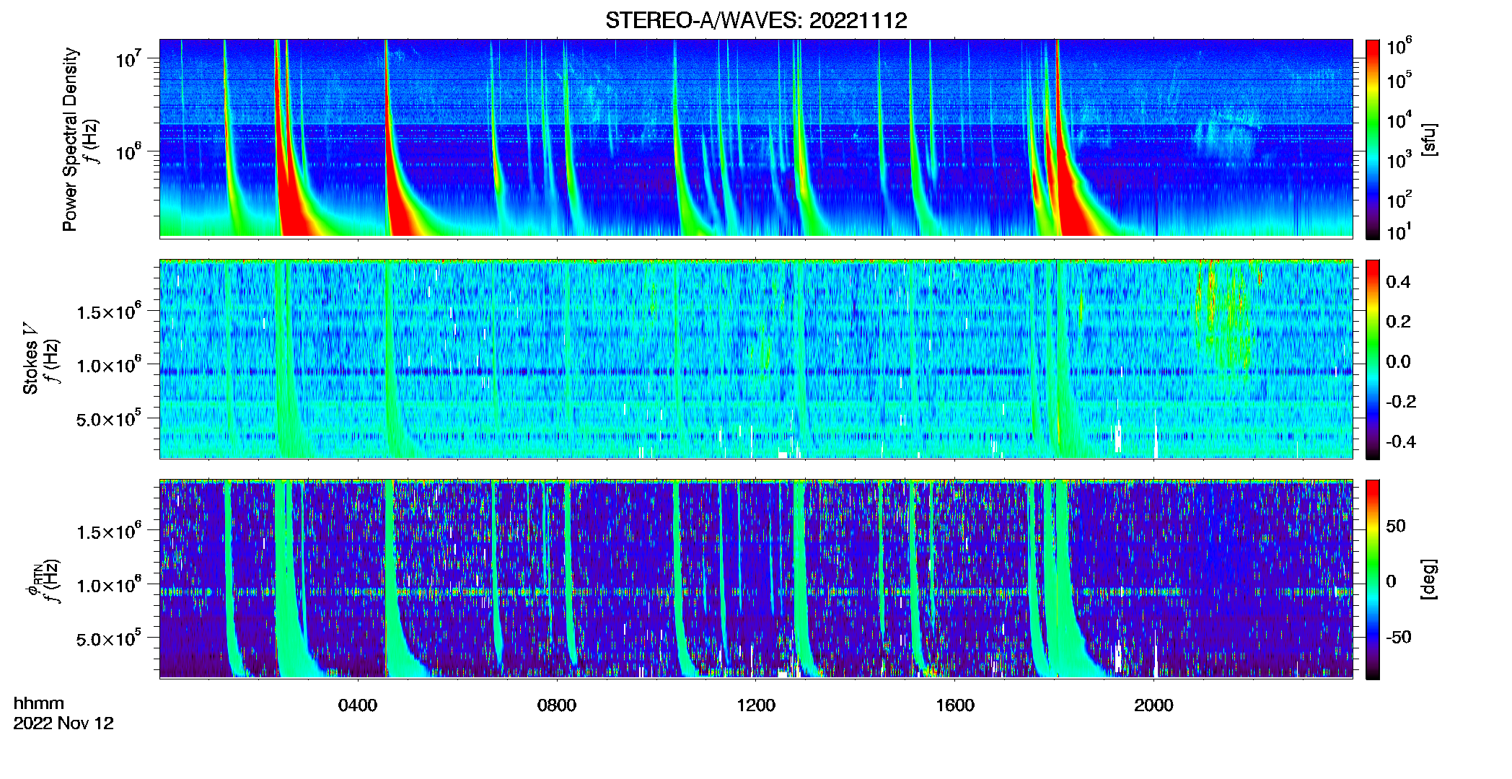Click the bottom panel 1.0×10^6 tick label
The height and width of the screenshot is (779, 1512).
click(x=109, y=585)
